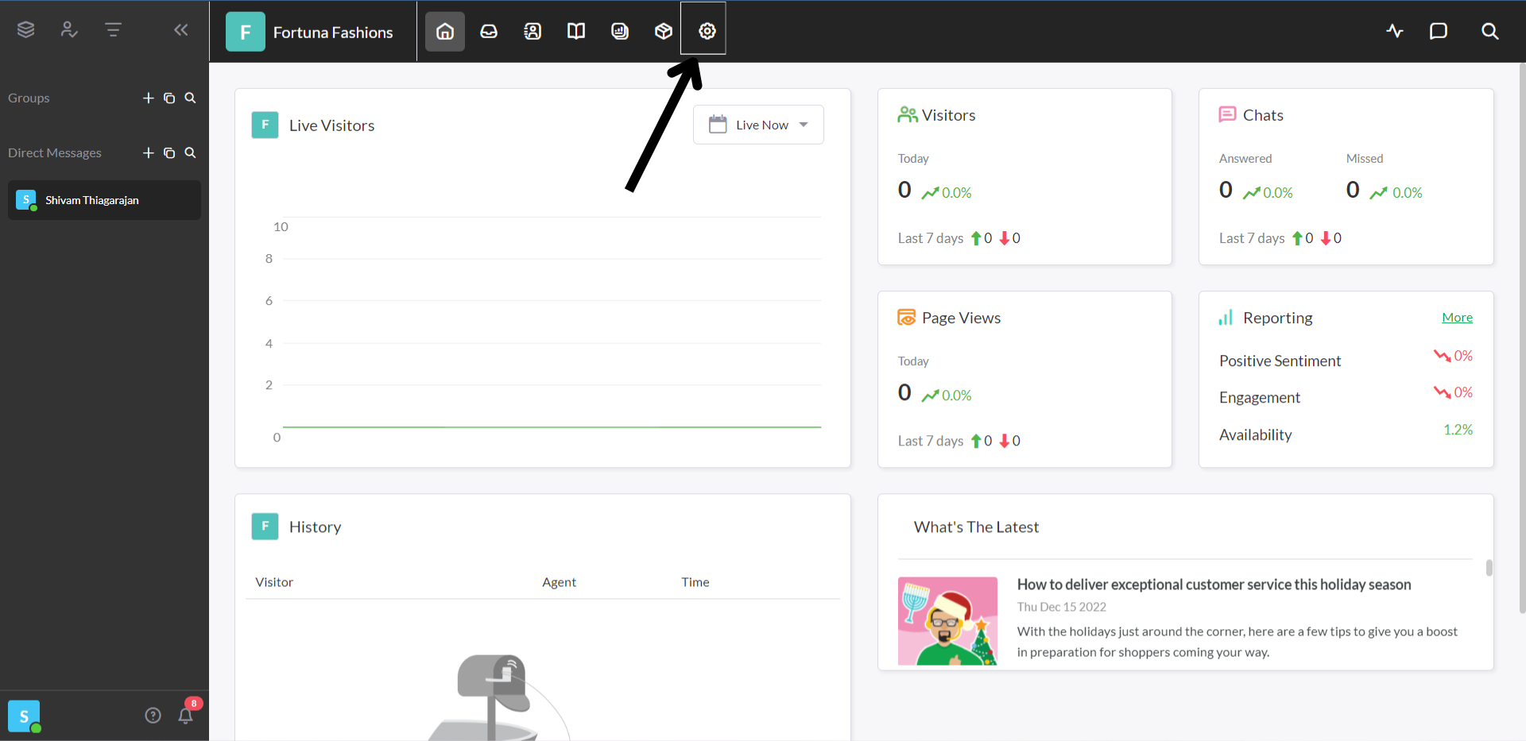Start a new direct message with plus

(148, 152)
